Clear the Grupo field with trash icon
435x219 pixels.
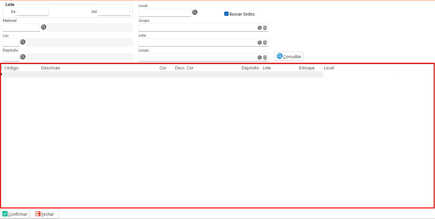tap(265, 28)
